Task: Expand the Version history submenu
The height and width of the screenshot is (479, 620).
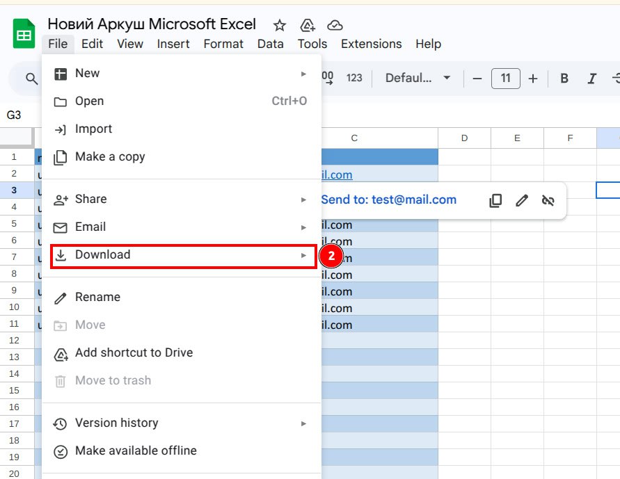Action: tap(182, 423)
